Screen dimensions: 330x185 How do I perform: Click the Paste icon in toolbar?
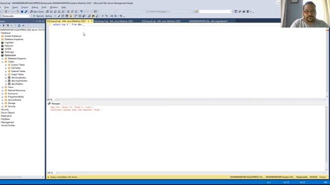click(76, 11)
